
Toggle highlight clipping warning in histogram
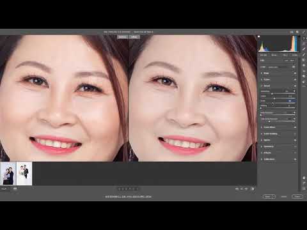click(x=299, y=36)
